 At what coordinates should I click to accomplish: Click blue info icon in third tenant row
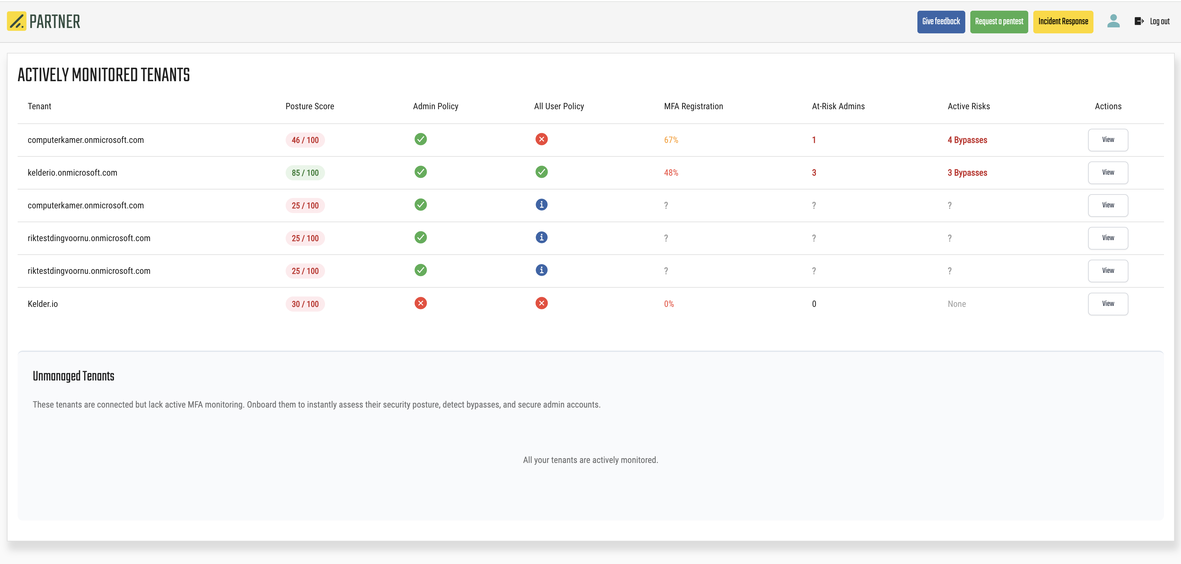tap(541, 205)
